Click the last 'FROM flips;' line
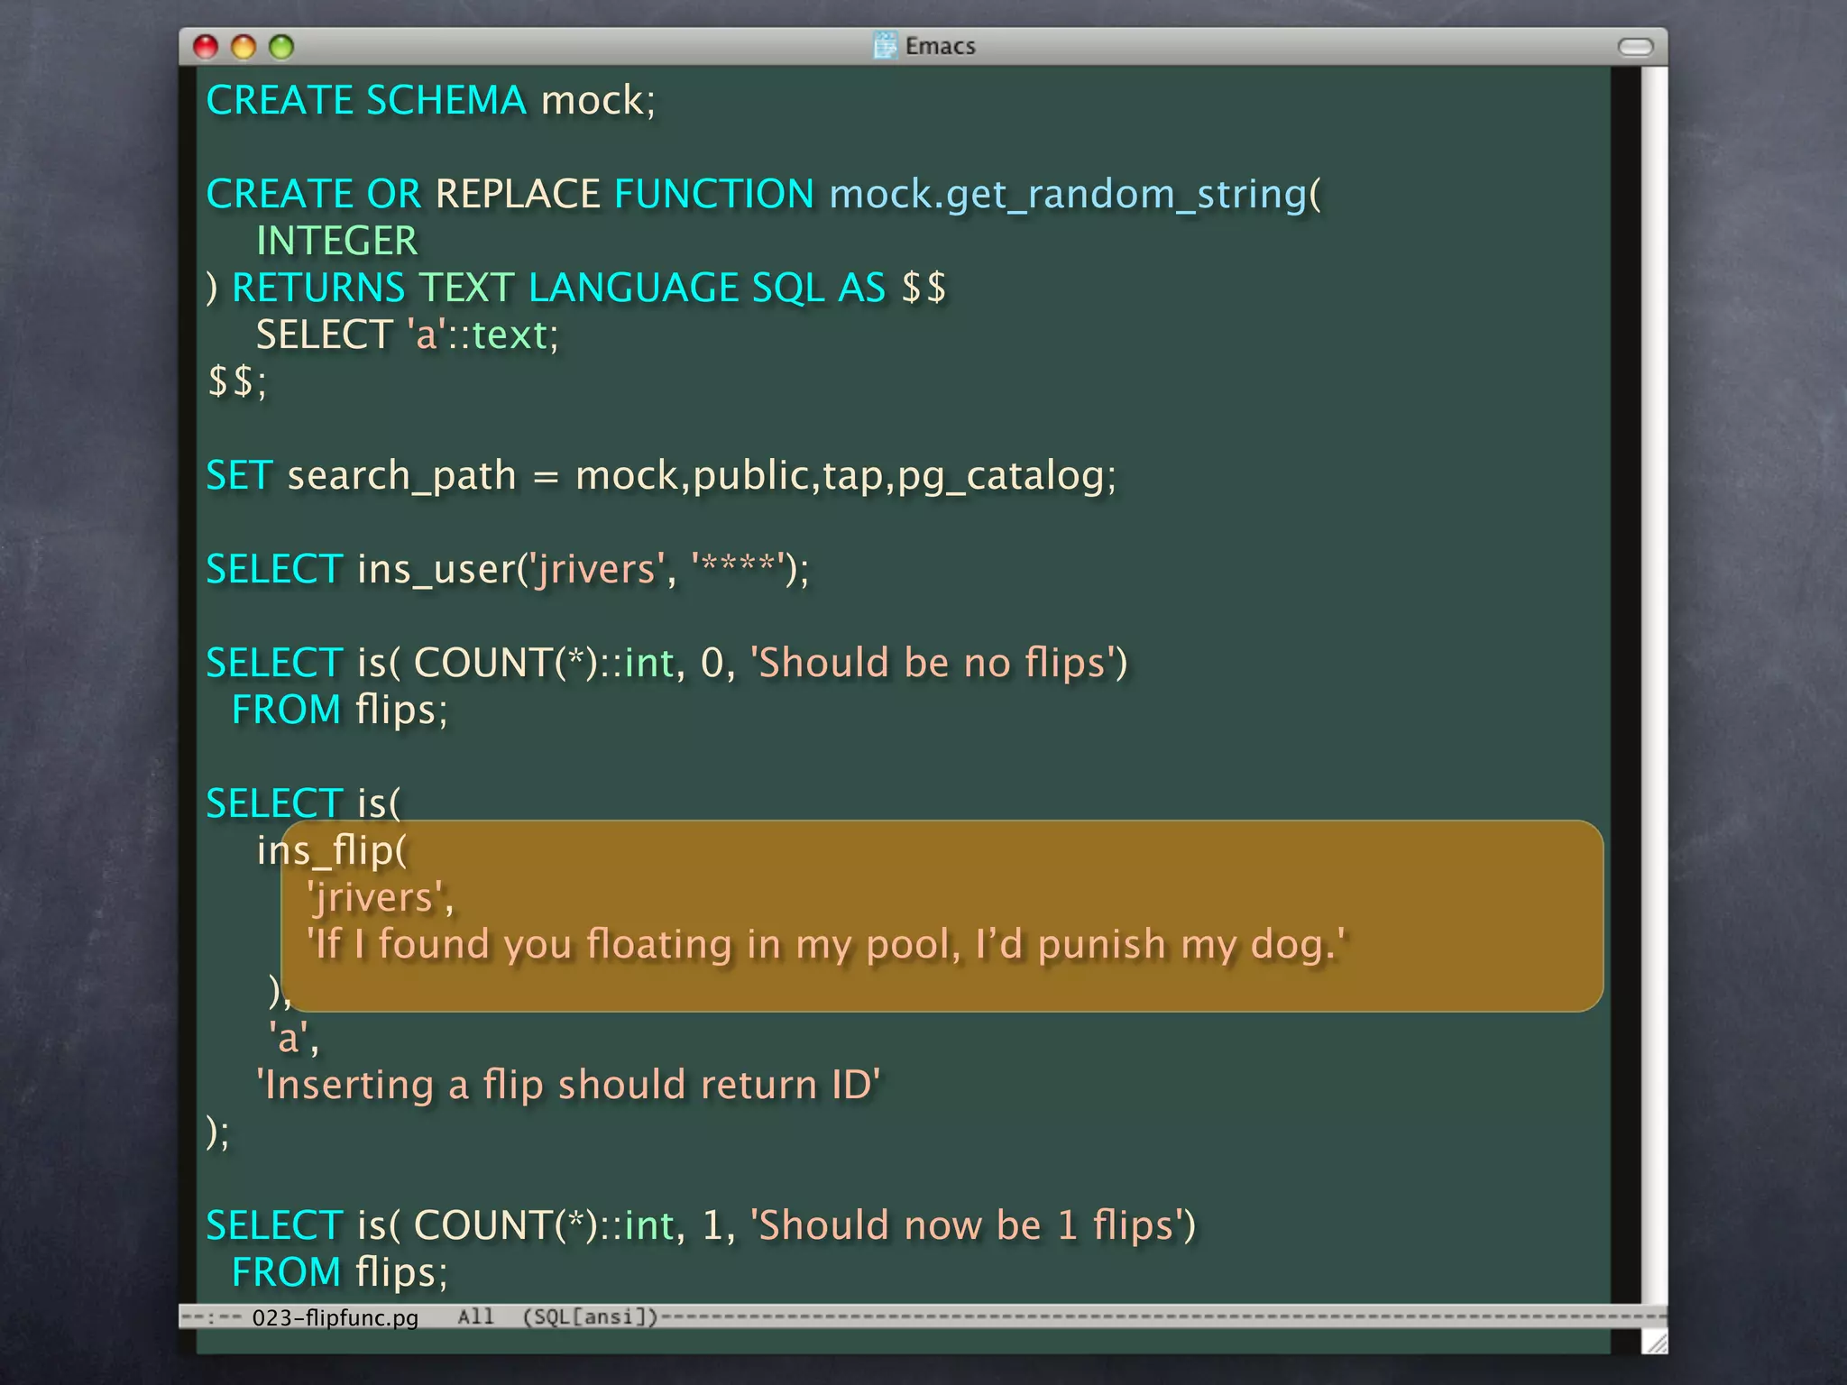 (x=339, y=1272)
